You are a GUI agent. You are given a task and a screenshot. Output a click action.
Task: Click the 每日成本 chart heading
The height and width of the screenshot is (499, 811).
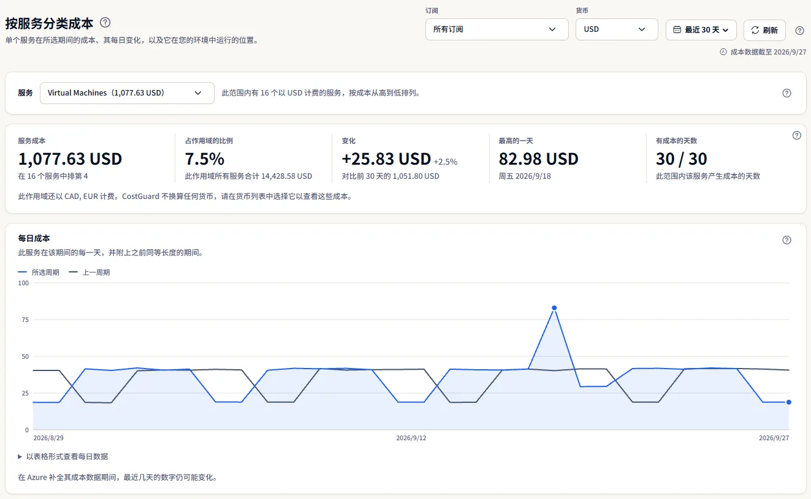34,239
